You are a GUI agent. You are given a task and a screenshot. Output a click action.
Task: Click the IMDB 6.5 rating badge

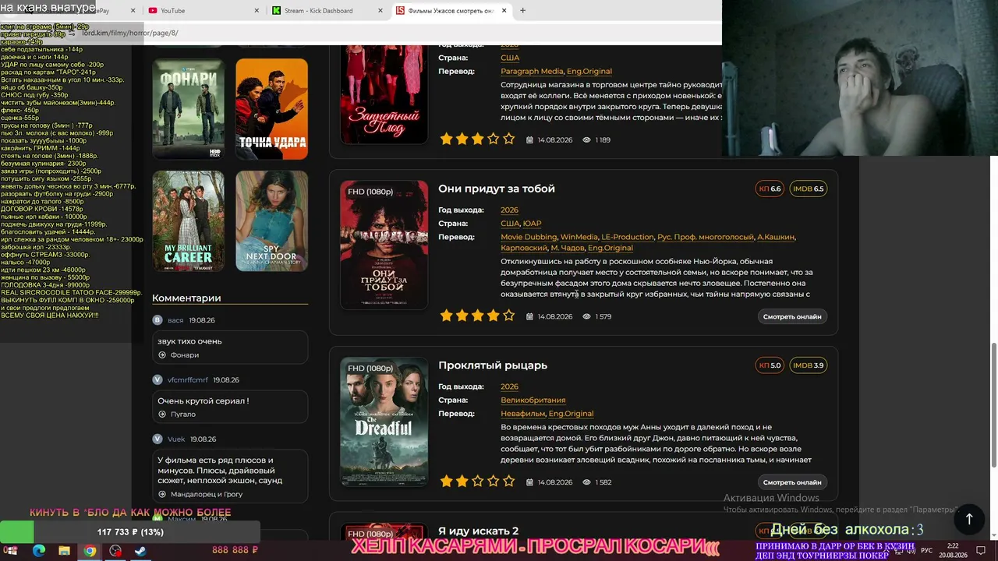[808, 189]
